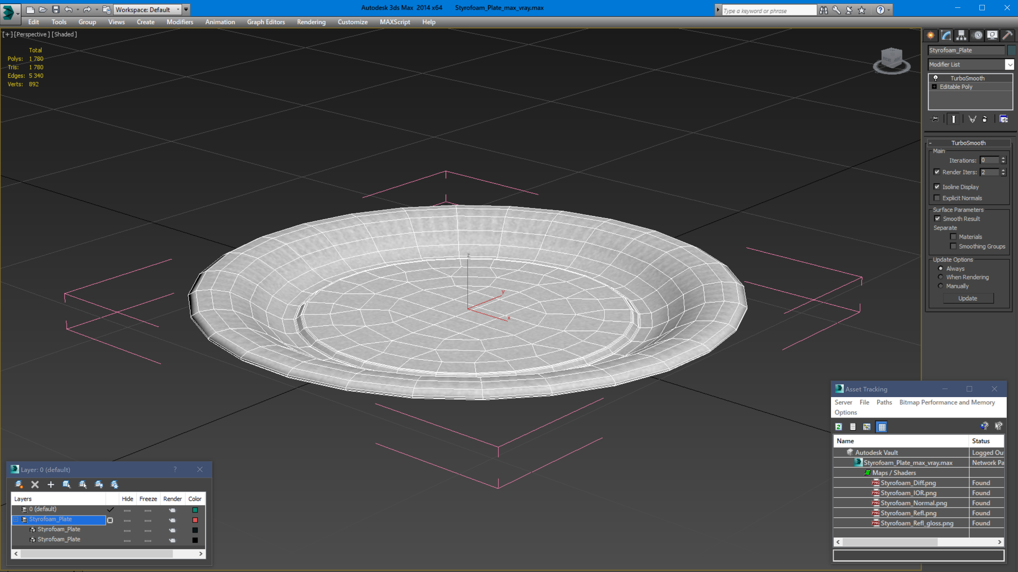Click Delete Layer X icon in Layer dialog
Viewport: 1018px width, 572px height.
(x=35, y=484)
